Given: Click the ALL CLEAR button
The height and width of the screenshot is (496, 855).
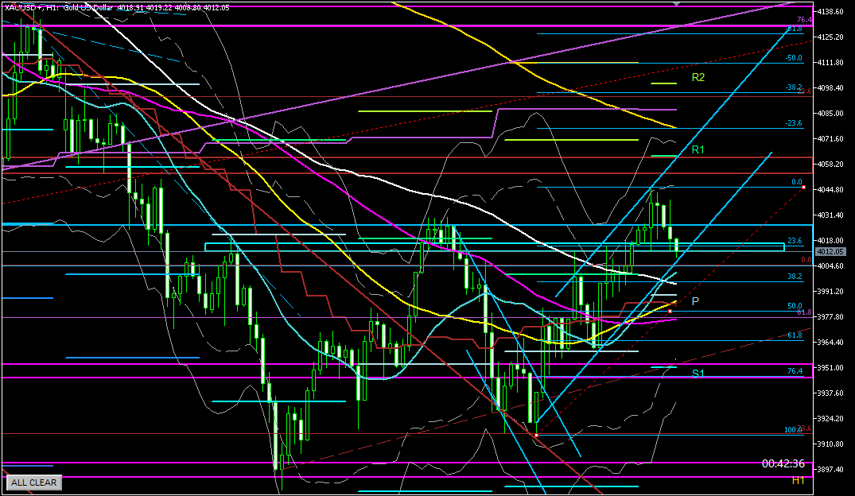Looking at the screenshot, I should click(33, 482).
